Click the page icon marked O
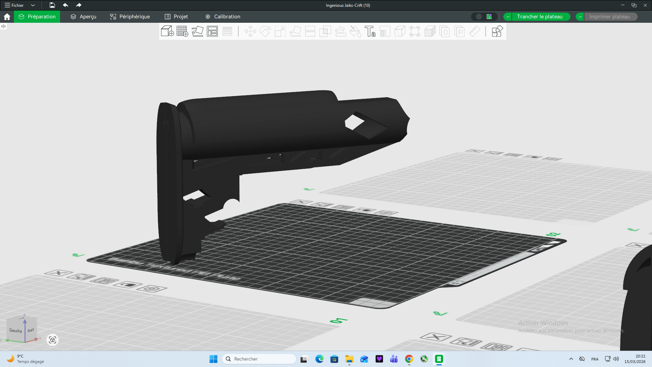652x367 pixels. coord(445,31)
